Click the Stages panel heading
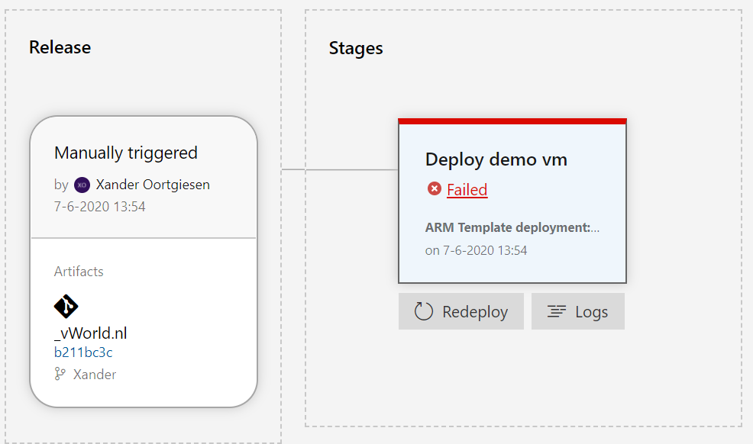Image resolution: width=753 pixels, height=444 pixels. (x=355, y=48)
